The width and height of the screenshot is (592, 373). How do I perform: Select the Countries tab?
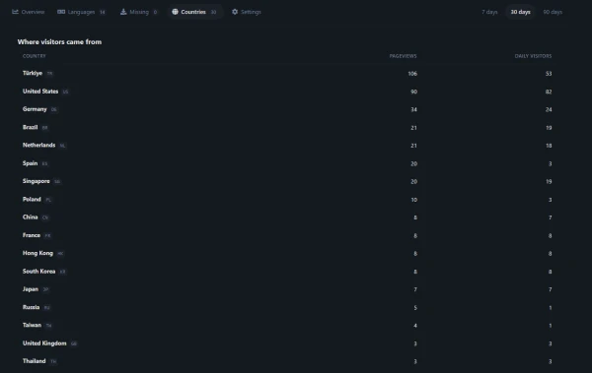point(194,12)
